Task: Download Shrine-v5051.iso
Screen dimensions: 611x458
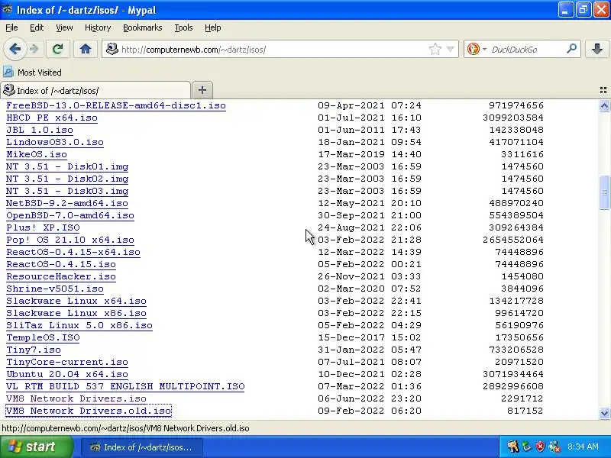Action: 55,289
